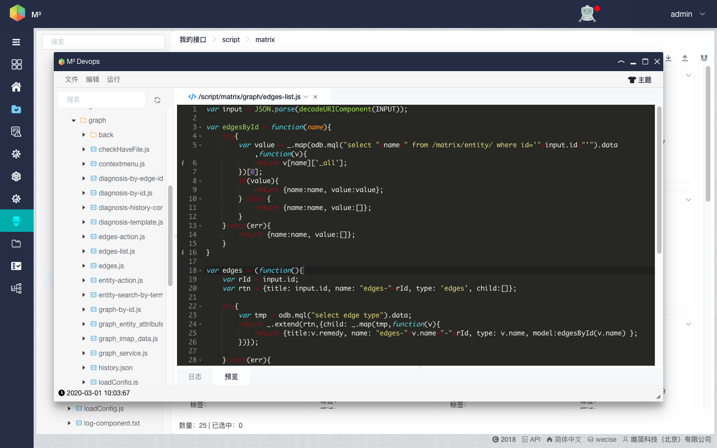Click the code editor vertical scrollbar
717x448 pixels.
coord(659,179)
